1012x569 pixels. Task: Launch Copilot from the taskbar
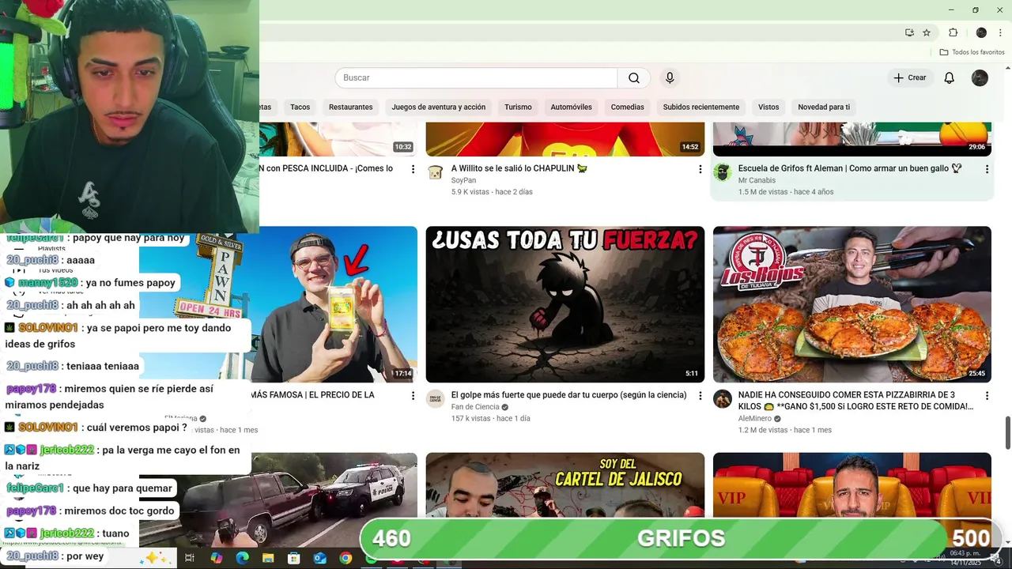tap(216, 558)
